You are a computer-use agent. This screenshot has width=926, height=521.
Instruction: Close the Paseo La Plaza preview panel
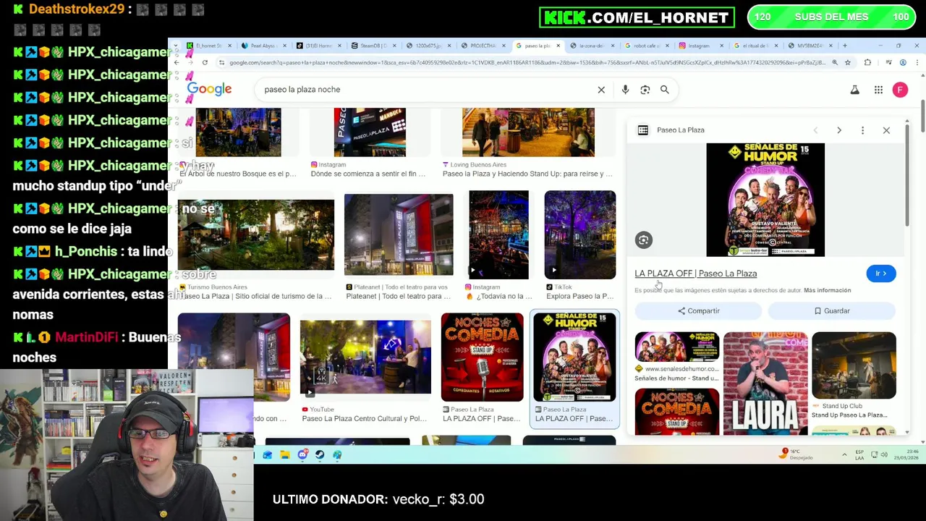click(x=886, y=130)
